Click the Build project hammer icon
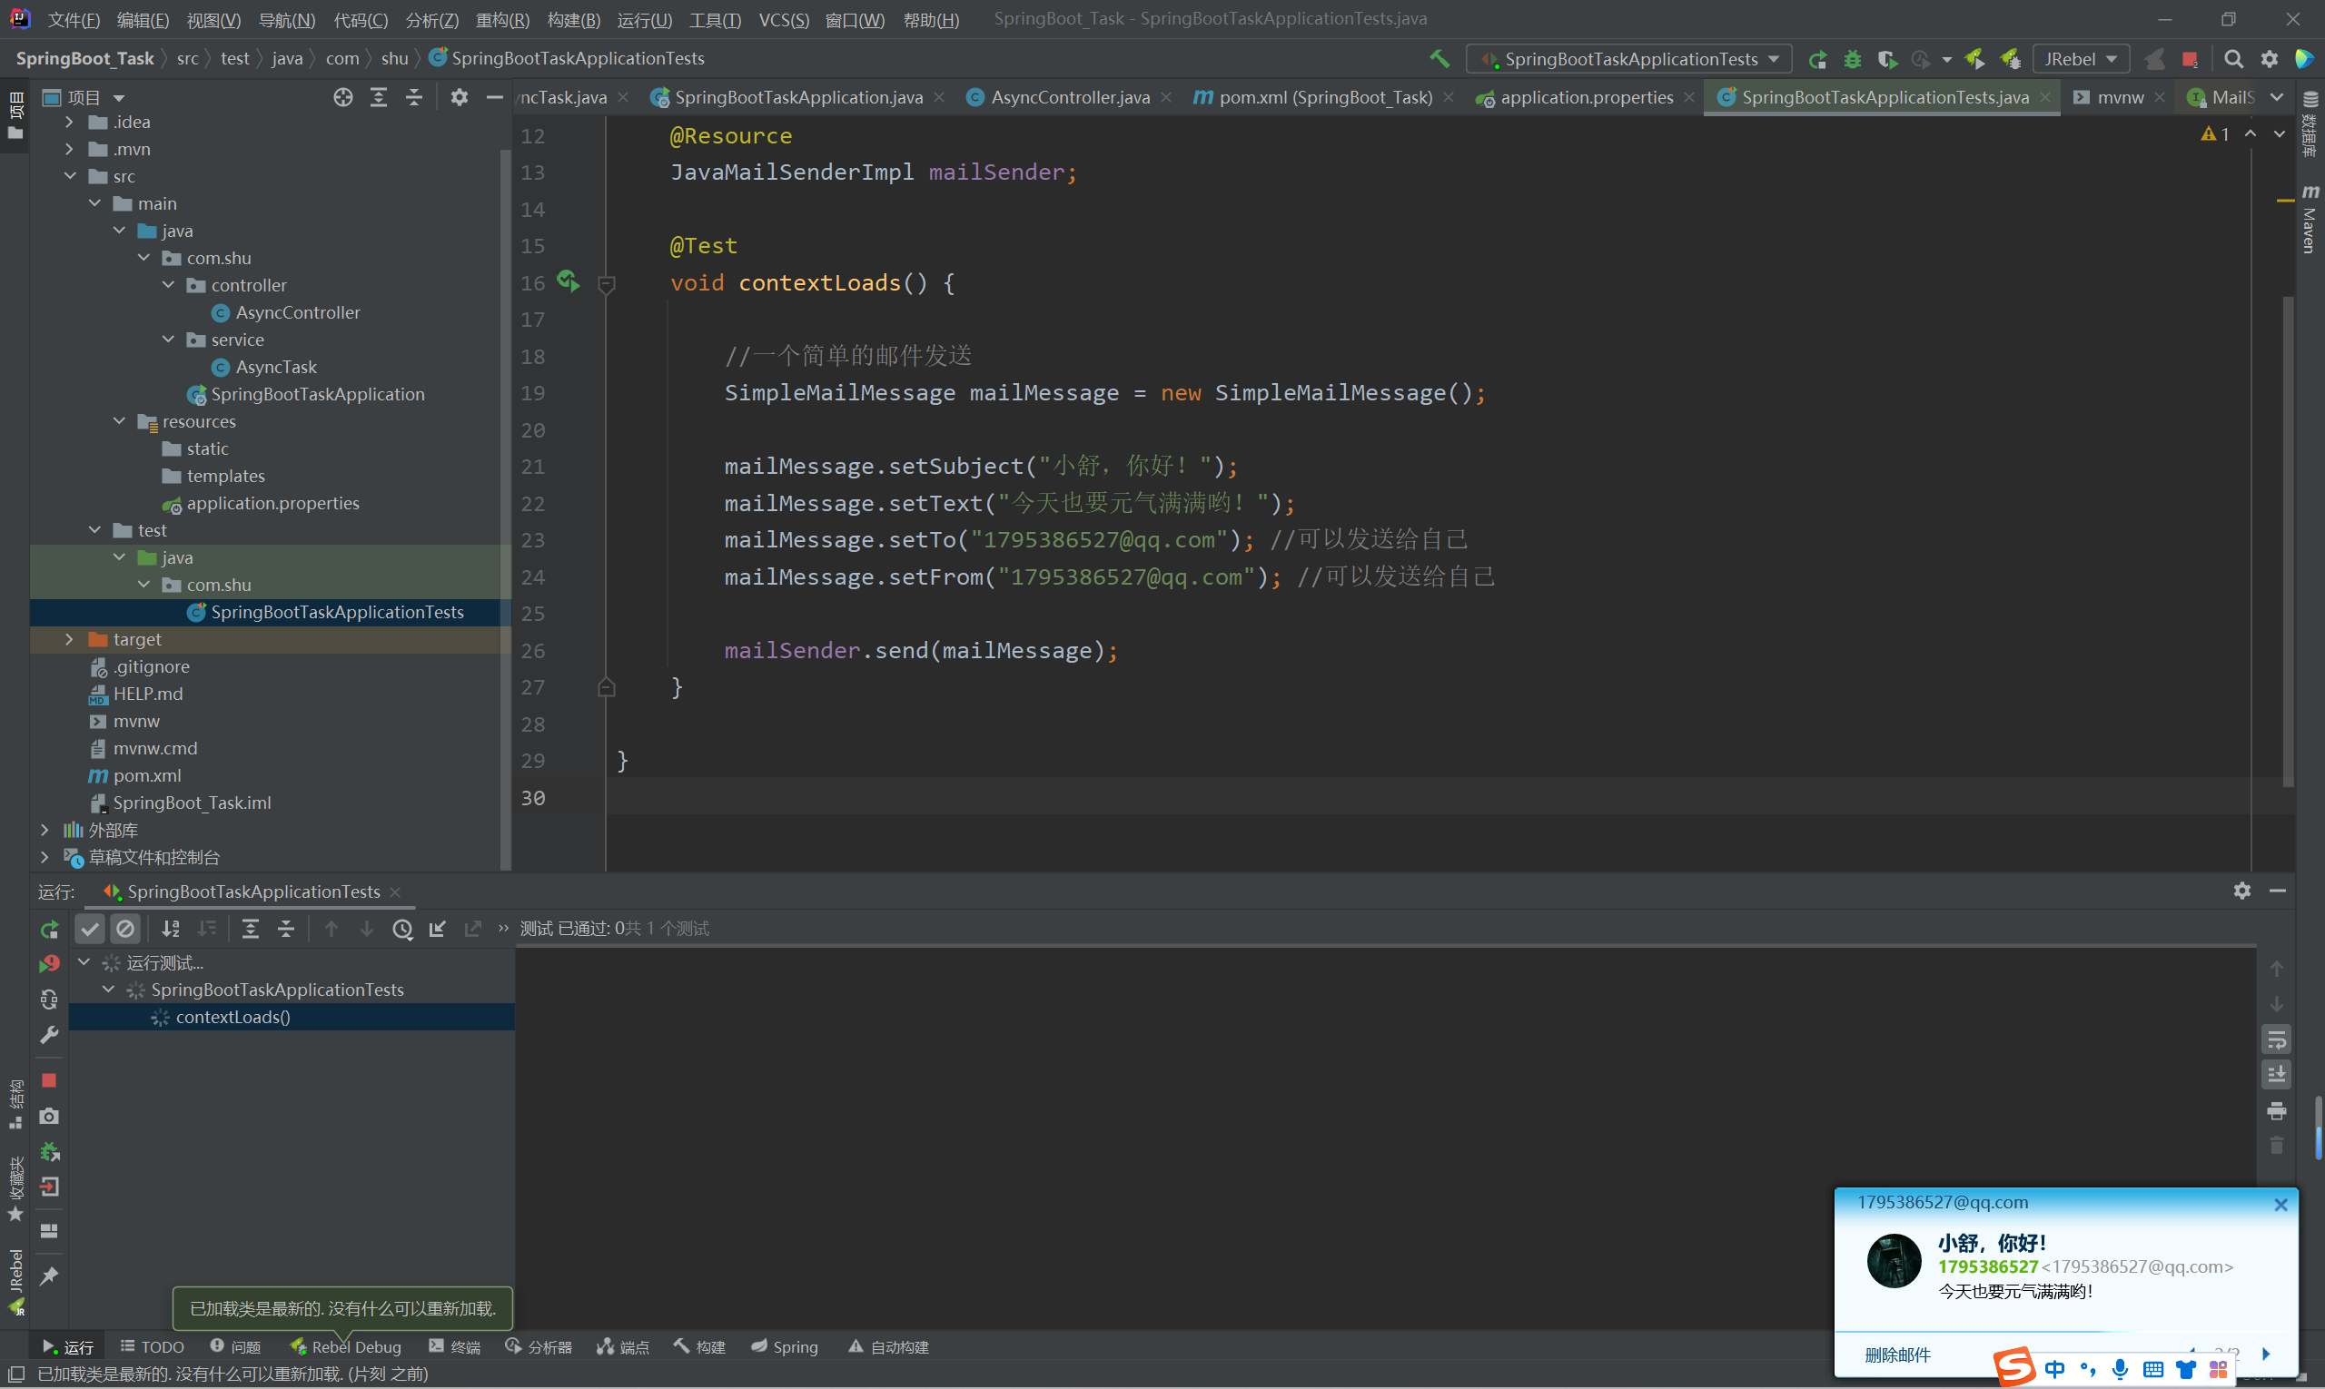This screenshot has height=1389, width=2325. pos(1440,59)
